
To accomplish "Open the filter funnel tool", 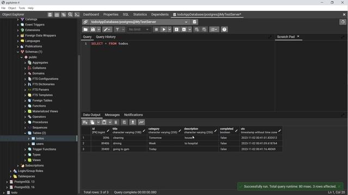I will 117,29.
